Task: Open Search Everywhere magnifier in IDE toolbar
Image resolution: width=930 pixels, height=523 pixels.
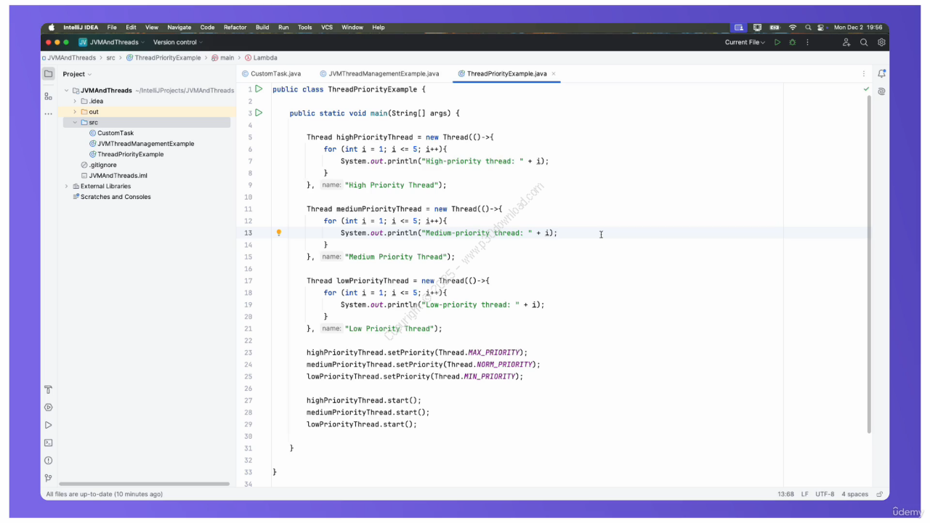Action: click(x=864, y=42)
